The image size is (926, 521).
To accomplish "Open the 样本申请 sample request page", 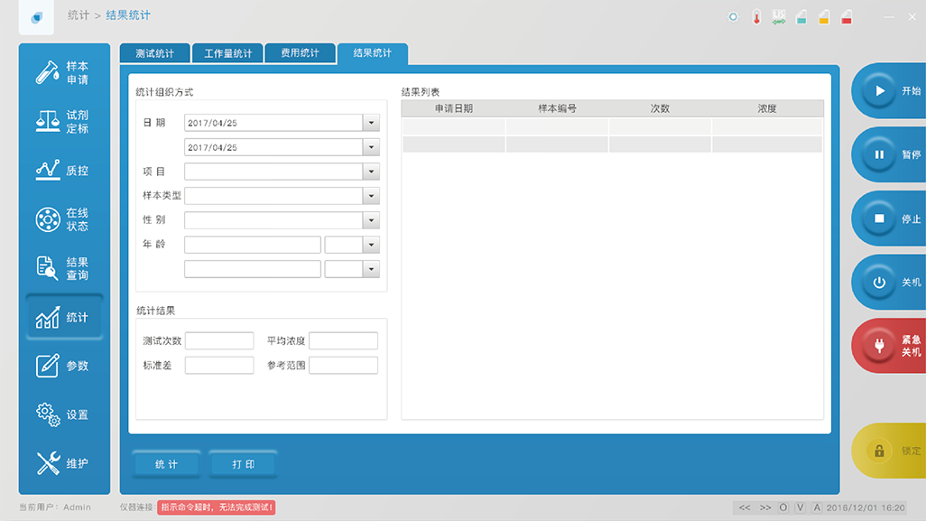I will [x=61, y=73].
